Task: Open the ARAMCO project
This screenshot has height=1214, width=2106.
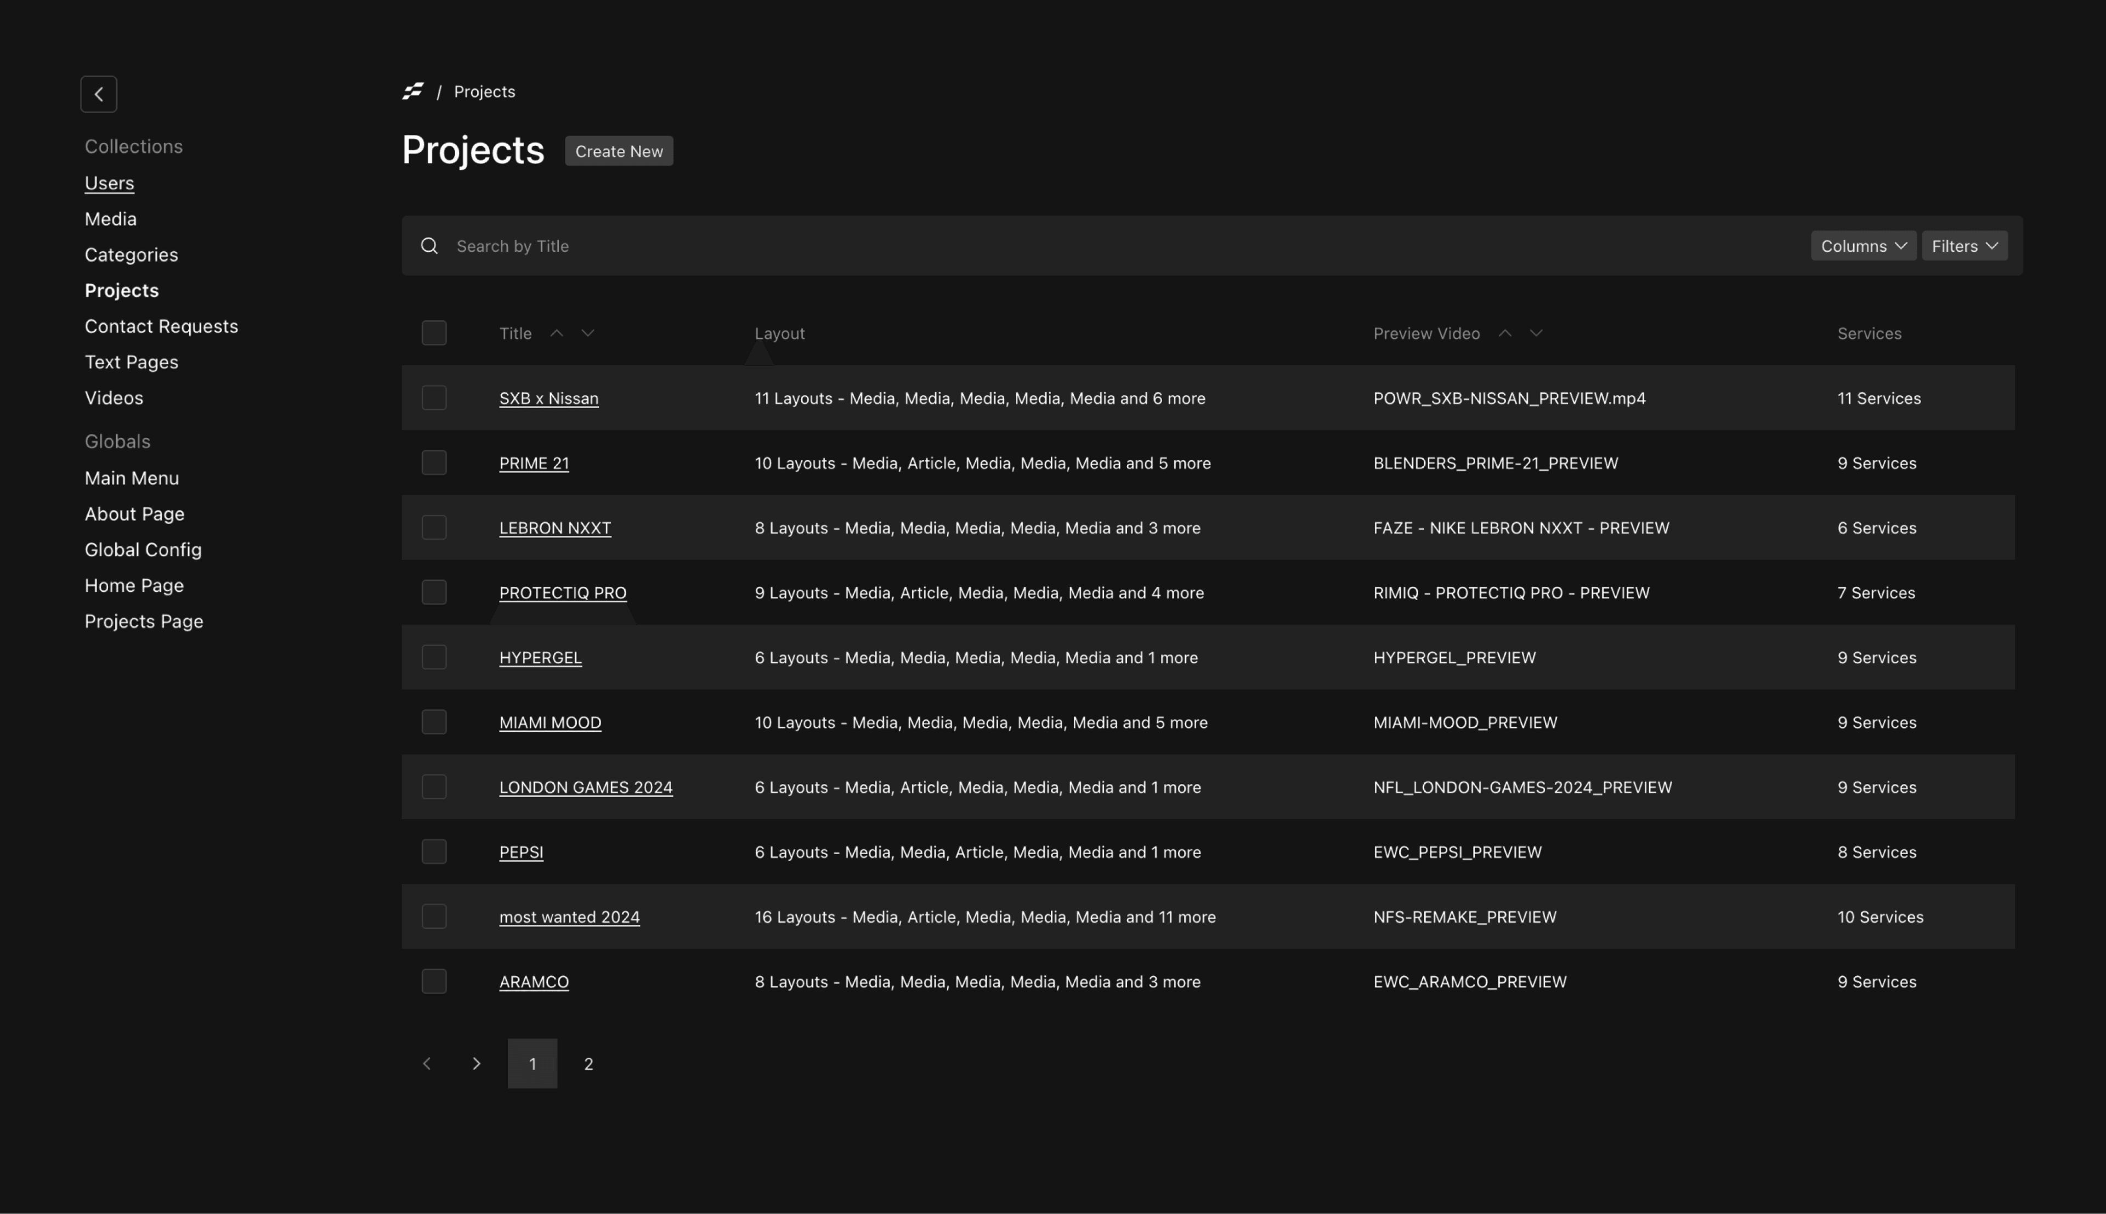Action: 534,982
